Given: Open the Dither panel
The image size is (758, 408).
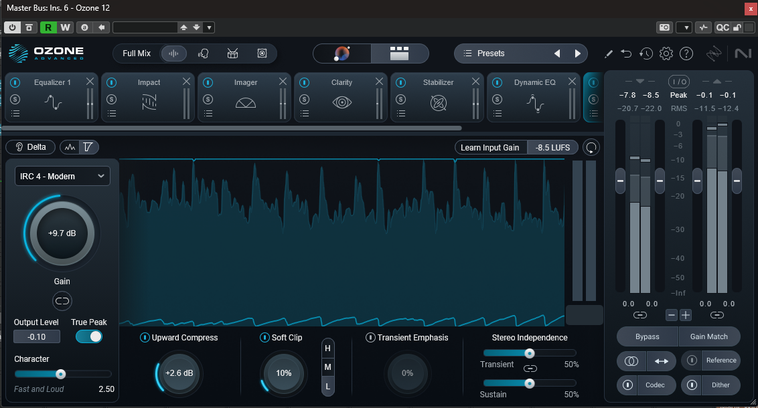Looking at the screenshot, I should click(x=721, y=385).
